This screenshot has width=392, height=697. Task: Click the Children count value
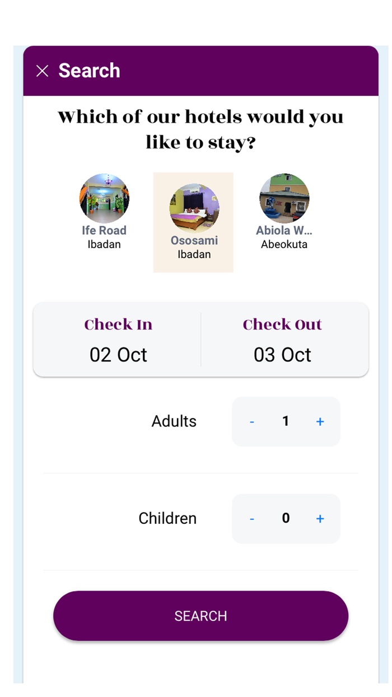286,518
